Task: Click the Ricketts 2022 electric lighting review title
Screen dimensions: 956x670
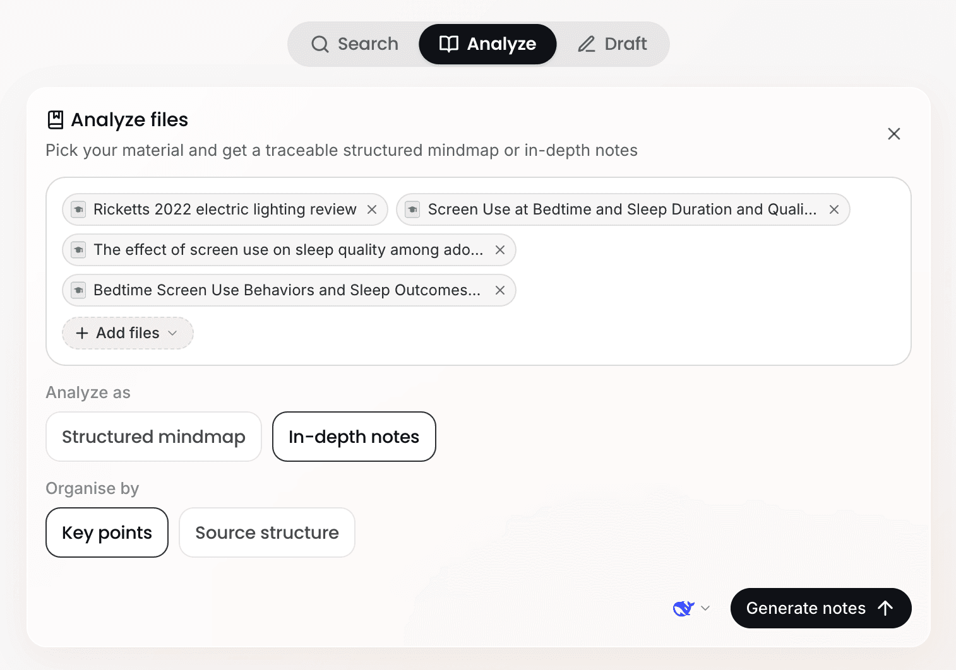Action: coord(225,209)
